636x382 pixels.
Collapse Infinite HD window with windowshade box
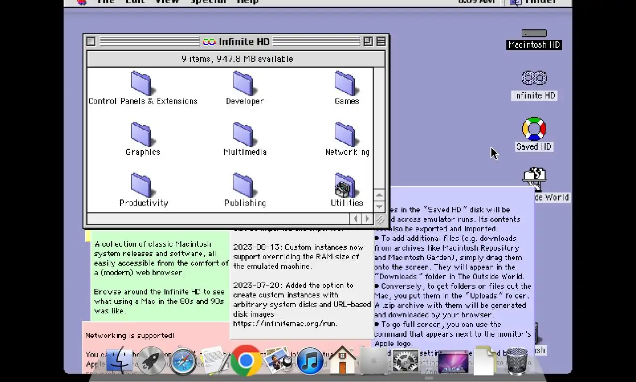tap(381, 42)
